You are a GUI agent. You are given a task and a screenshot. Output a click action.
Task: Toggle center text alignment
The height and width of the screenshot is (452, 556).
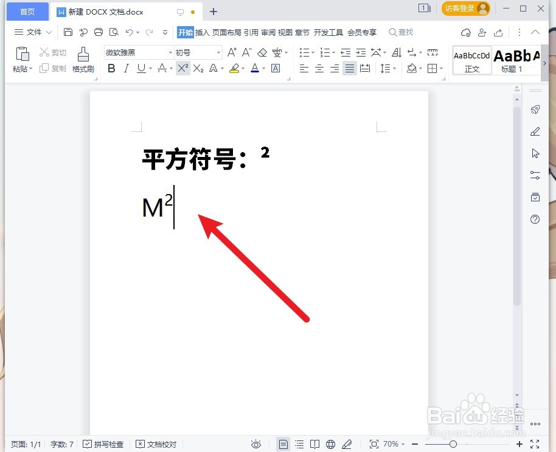point(319,68)
